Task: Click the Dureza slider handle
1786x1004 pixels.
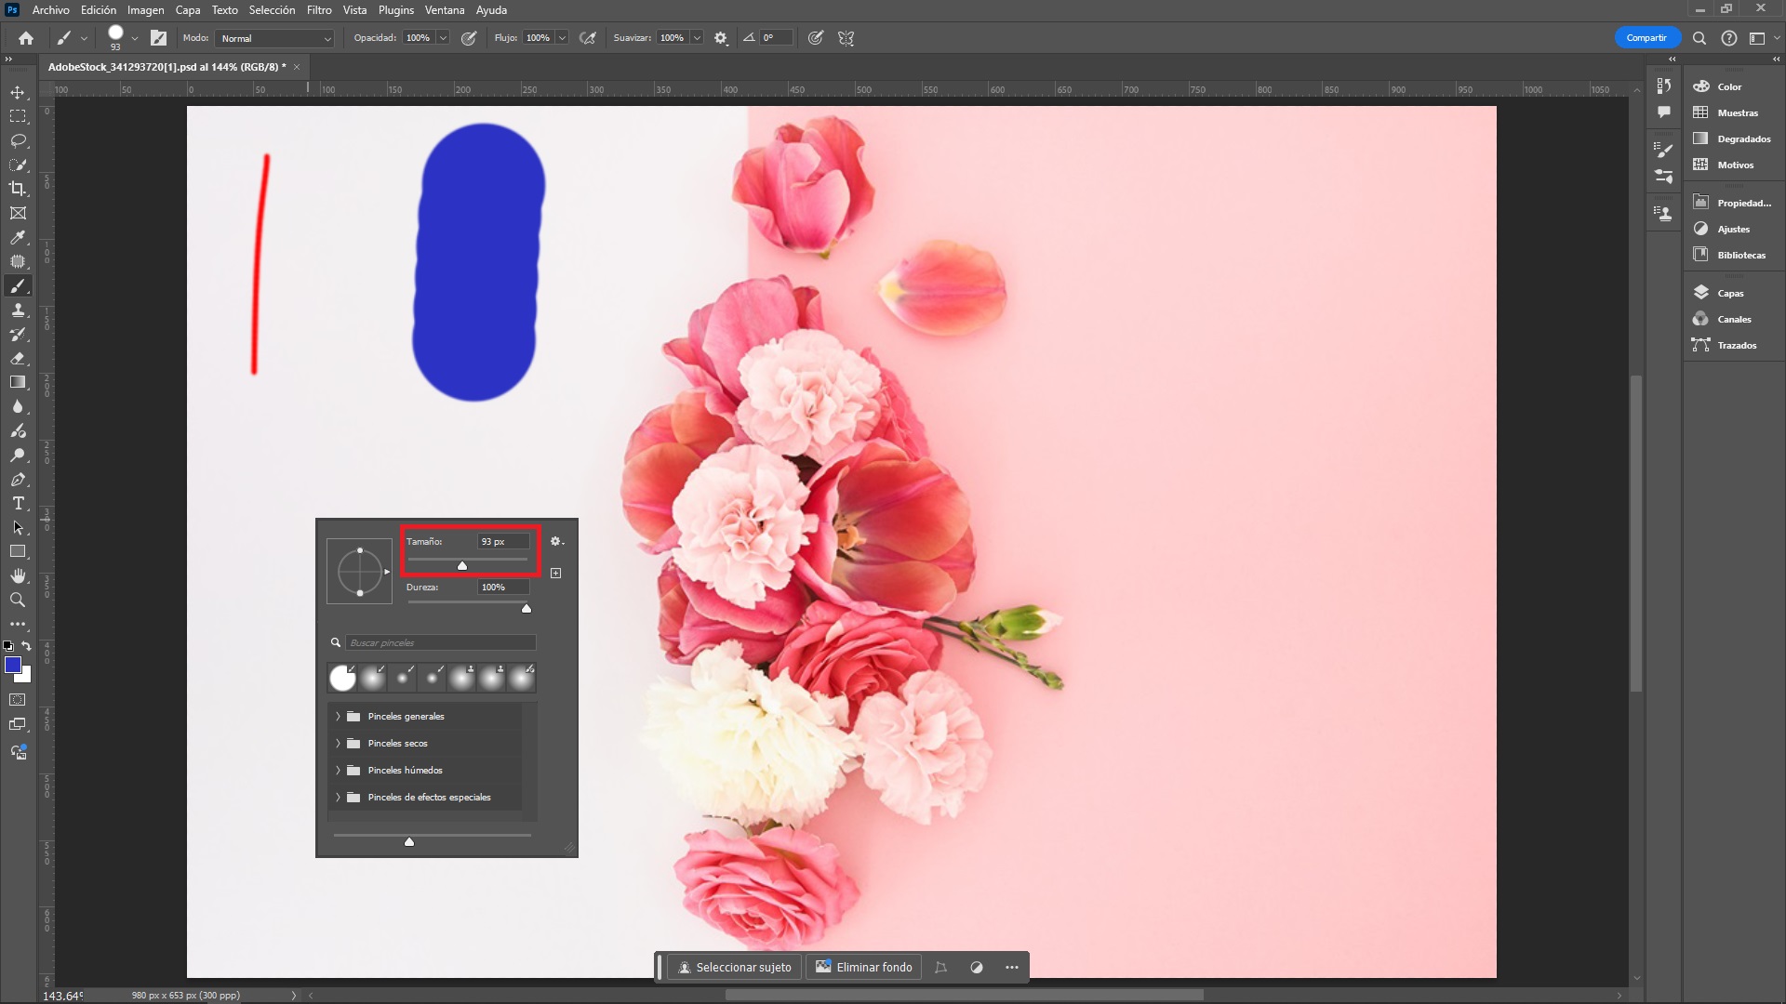Action: coord(526,609)
